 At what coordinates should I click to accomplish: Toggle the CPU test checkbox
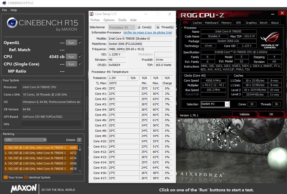tap(80, 56)
